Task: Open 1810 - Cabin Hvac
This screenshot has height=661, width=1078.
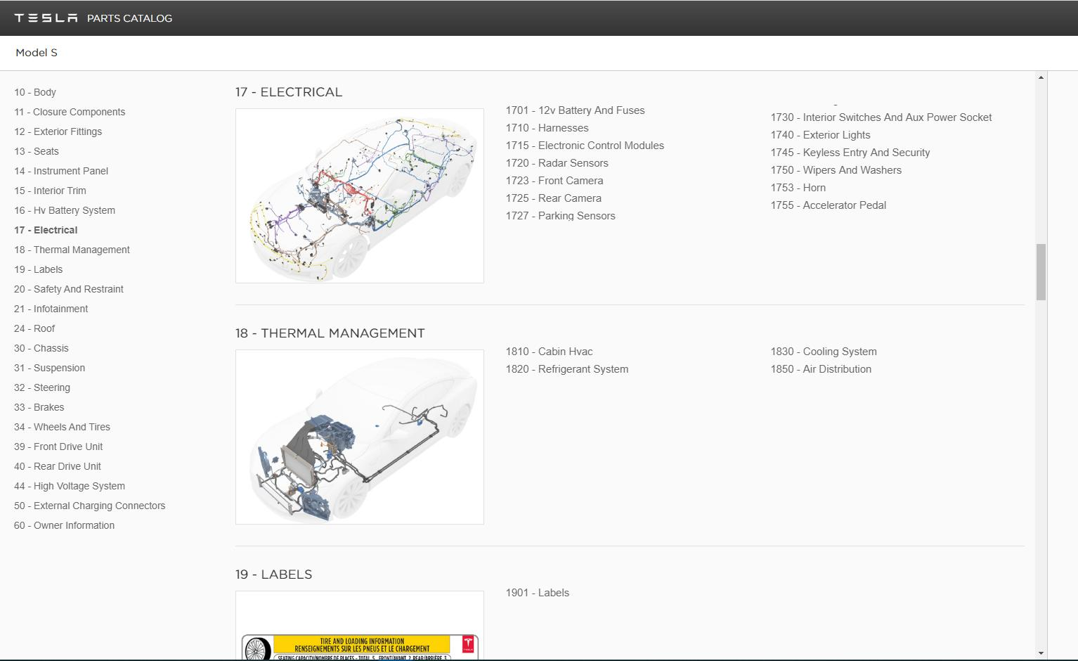Action: pyautogui.click(x=550, y=352)
